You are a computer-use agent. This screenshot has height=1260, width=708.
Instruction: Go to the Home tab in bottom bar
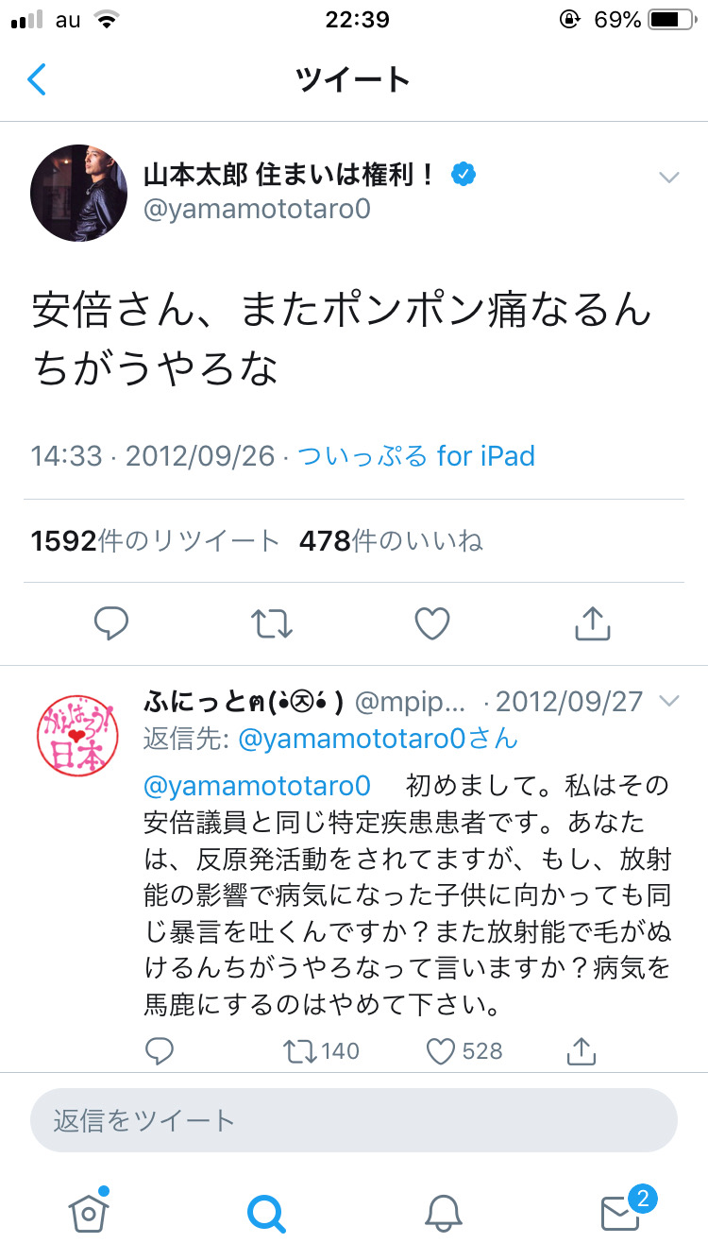coord(89,1212)
